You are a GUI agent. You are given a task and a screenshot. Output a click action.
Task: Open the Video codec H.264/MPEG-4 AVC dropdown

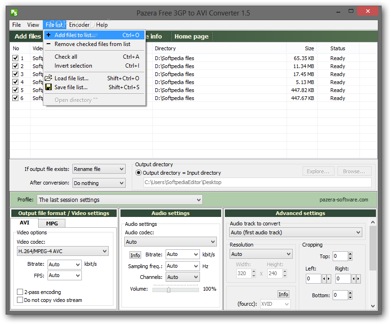pyautogui.click(x=63, y=251)
